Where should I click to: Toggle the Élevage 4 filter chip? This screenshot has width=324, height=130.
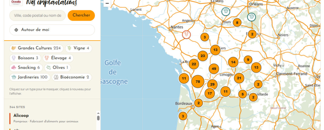click(x=58, y=58)
